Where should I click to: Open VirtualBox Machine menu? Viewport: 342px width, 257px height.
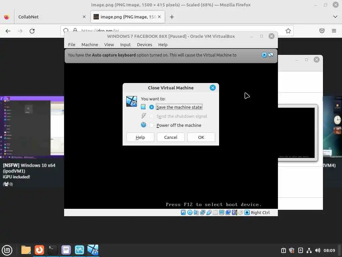(90, 45)
